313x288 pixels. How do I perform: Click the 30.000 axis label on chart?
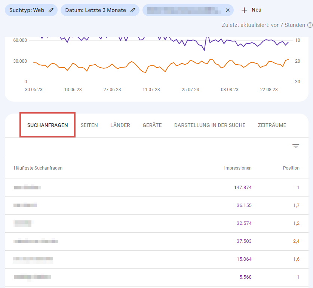tap(20, 61)
